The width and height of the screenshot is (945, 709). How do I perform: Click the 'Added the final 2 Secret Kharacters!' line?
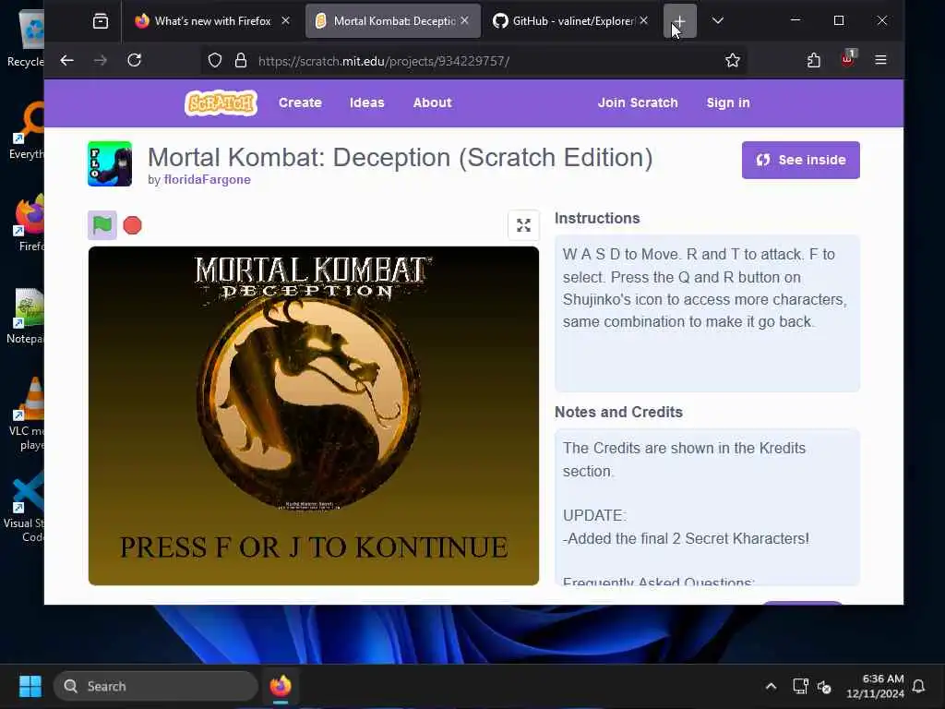click(x=686, y=538)
